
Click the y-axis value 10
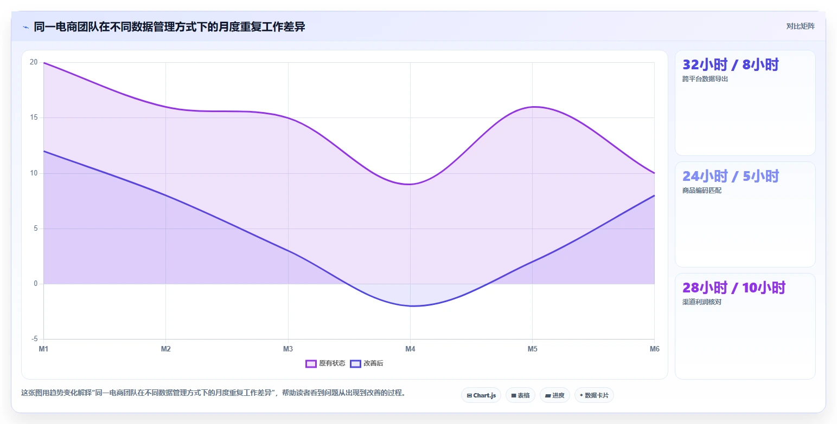34,173
